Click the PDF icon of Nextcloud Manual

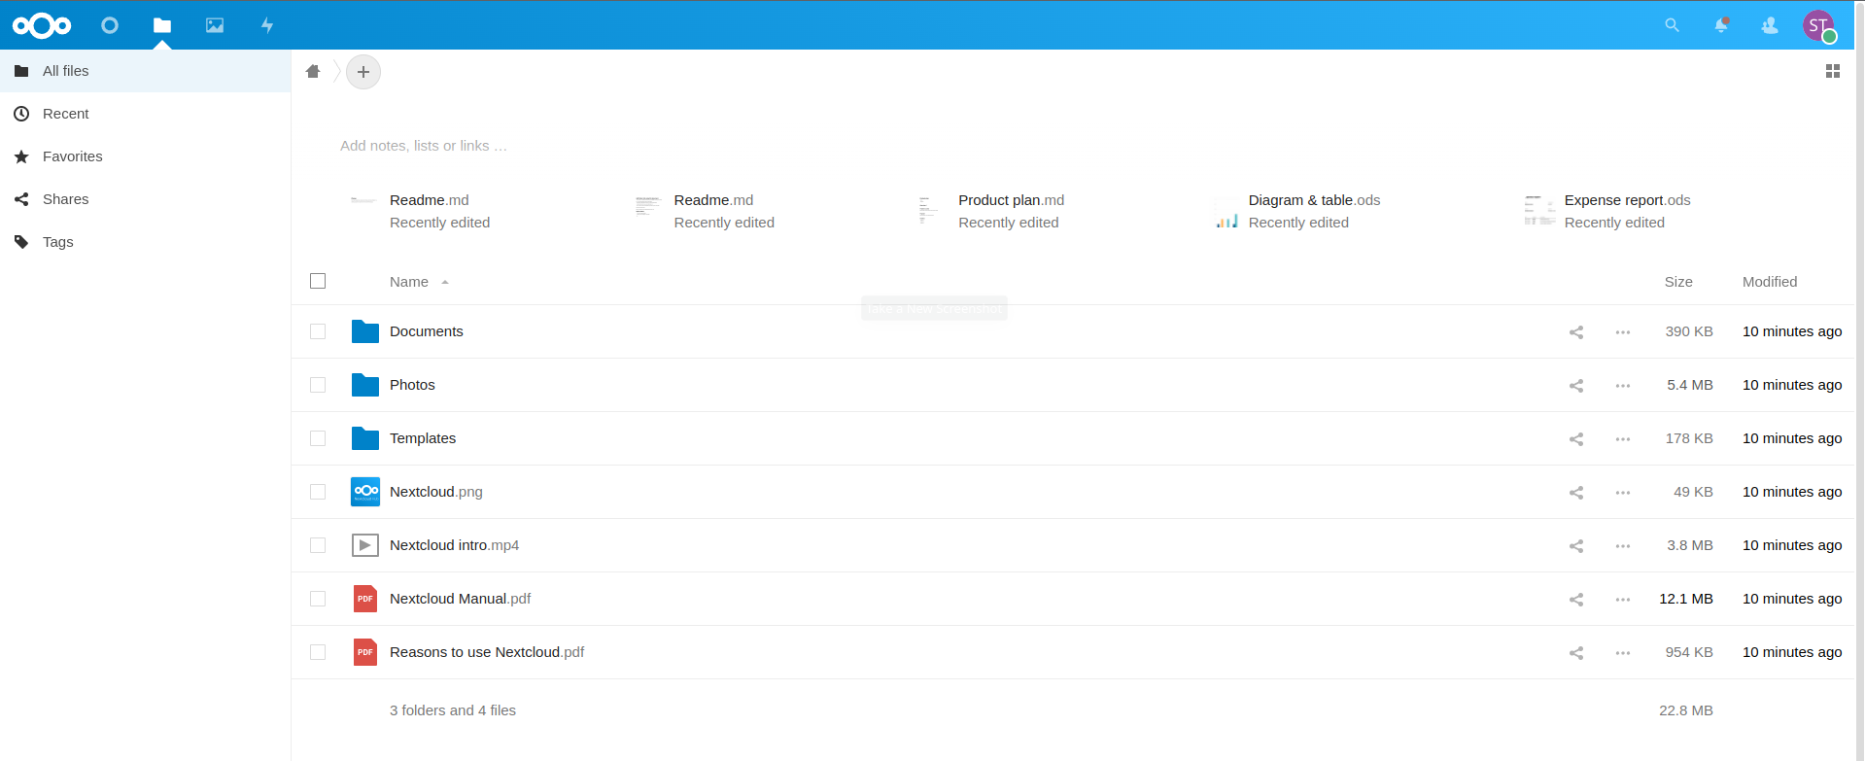point(365,599)
